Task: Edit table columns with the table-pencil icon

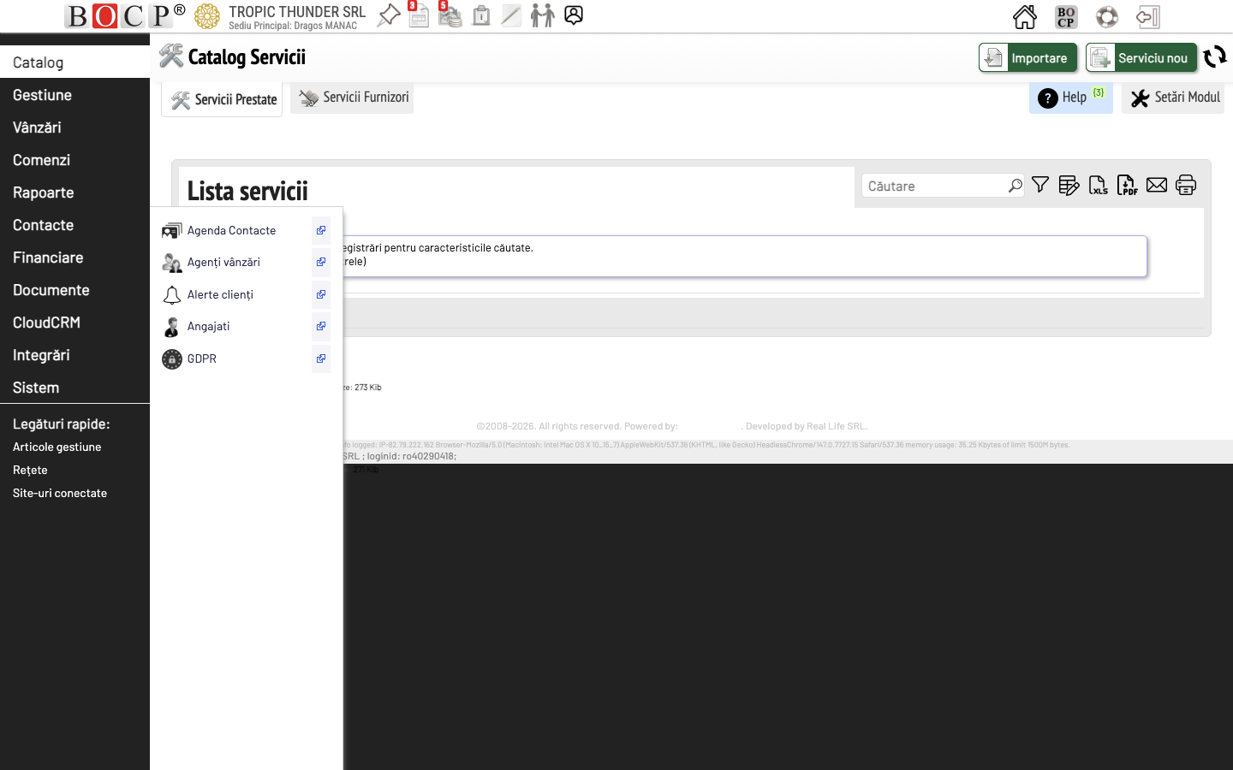Action: coord(1069,185)
